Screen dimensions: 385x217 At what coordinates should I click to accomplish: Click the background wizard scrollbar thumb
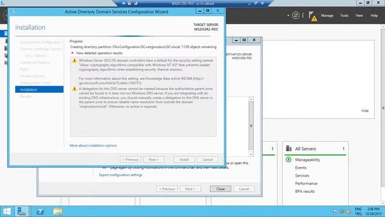click(x=251, y=126)
